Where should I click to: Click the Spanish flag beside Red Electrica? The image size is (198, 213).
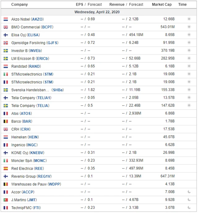click(x=6, y=168)
